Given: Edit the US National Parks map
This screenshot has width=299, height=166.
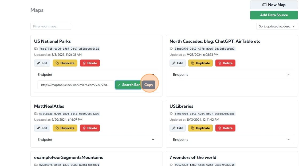Looking at the screenshot, I should [x=42, y=63].
